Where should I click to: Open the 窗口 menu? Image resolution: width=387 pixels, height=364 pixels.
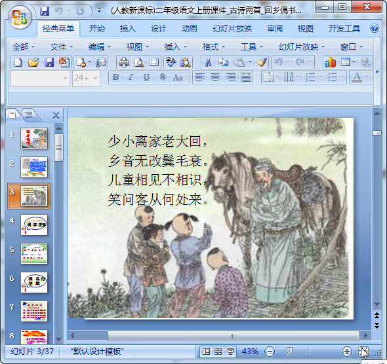pos(352,46)
